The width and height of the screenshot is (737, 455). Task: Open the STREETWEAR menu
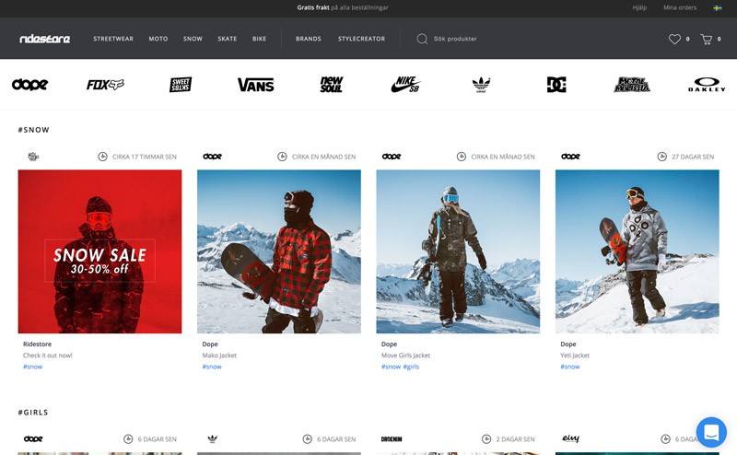coord(113,39)
